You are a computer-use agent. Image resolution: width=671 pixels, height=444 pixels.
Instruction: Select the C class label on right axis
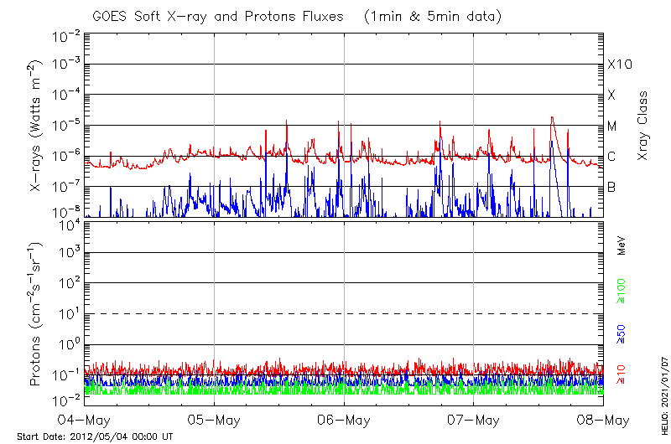(611, 157)
